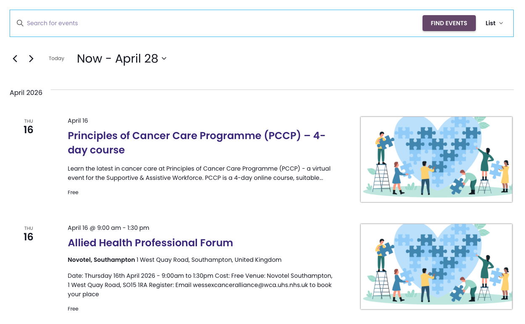Click the search magnifier icon
The width and height of the screenshot is (525, 324).
point(20,23)
